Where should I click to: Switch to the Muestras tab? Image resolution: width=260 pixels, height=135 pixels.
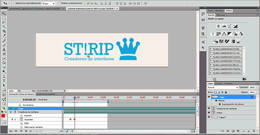click(x=220, y=11)
